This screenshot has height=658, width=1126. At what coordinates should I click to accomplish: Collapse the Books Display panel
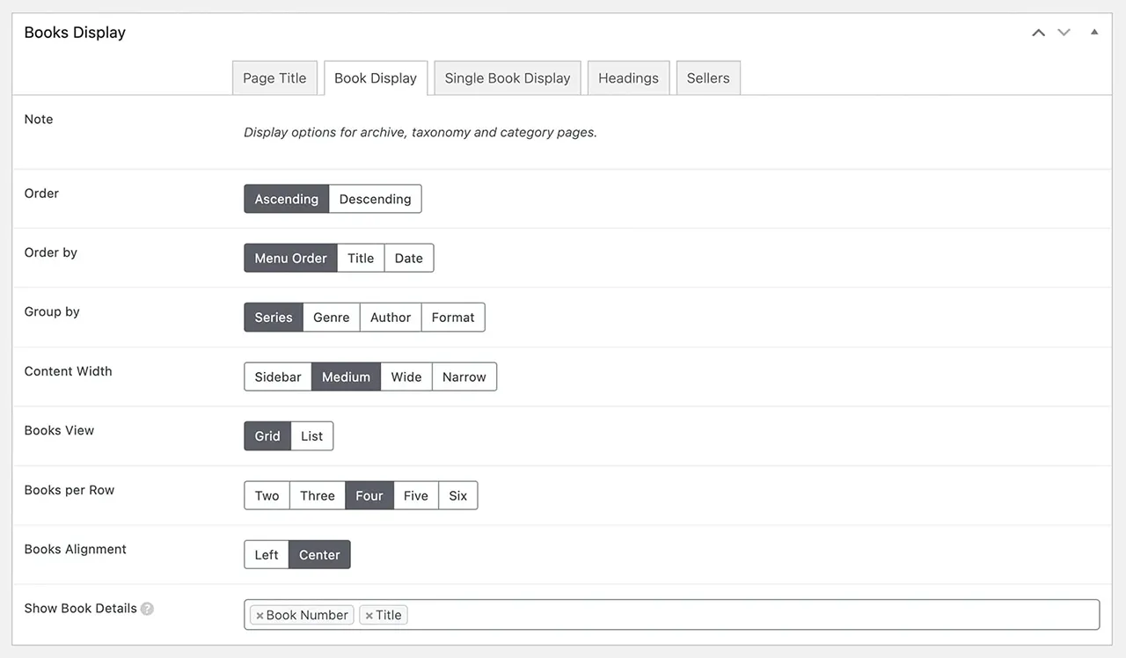click(x=1094, y=32)
